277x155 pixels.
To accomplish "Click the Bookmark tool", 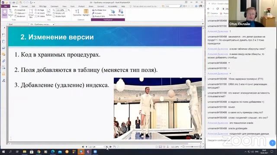I will (20, 16).
